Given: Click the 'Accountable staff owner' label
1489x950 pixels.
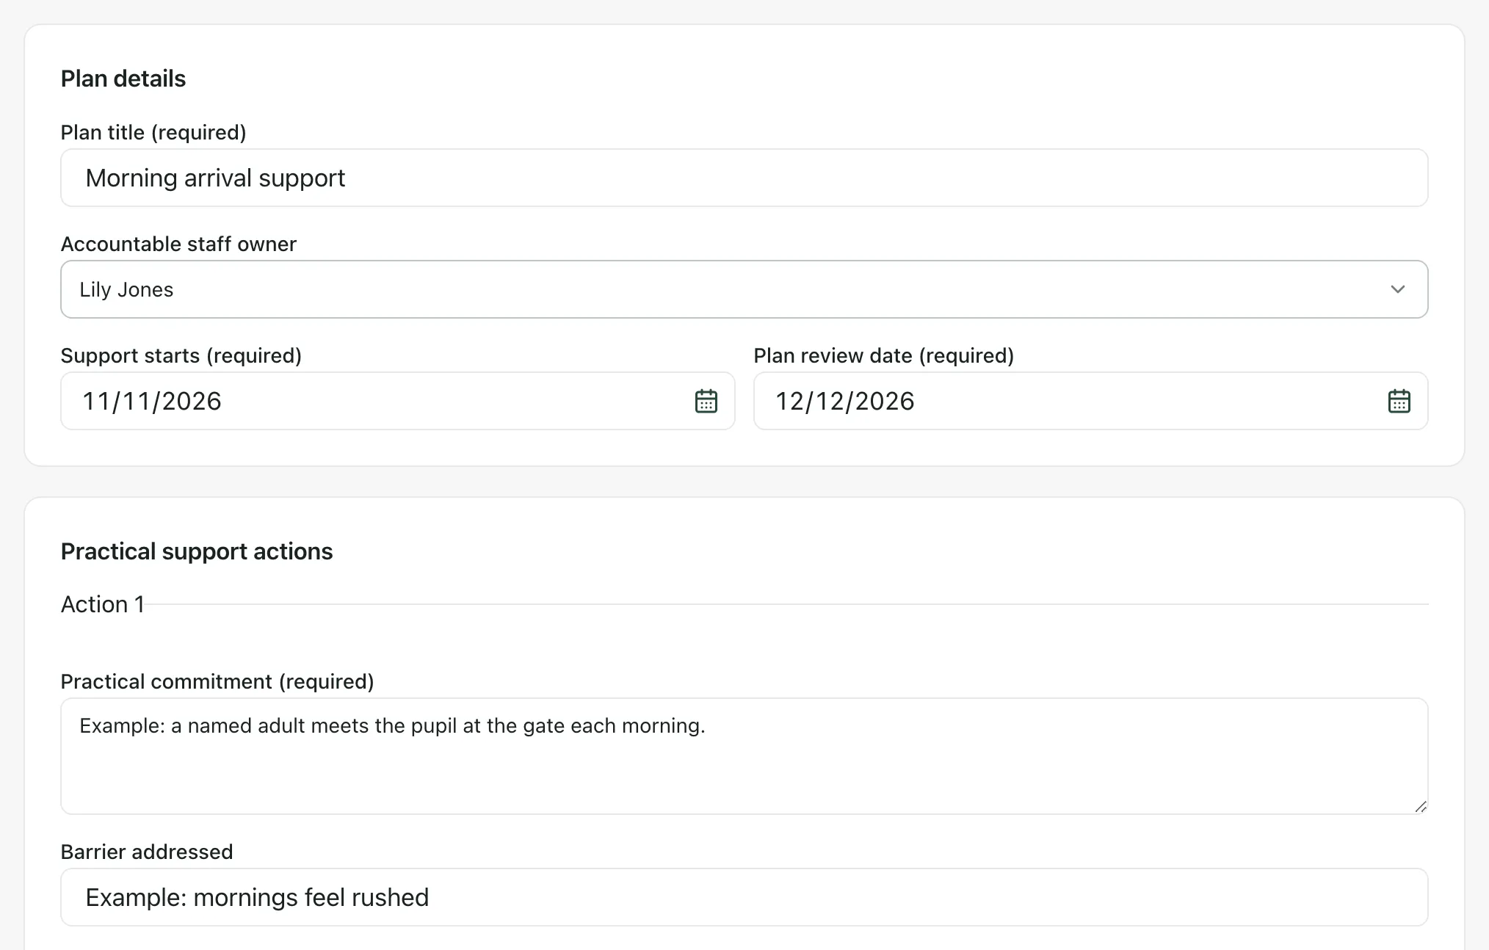Looking at the screenshot, I should click(178, 244).
